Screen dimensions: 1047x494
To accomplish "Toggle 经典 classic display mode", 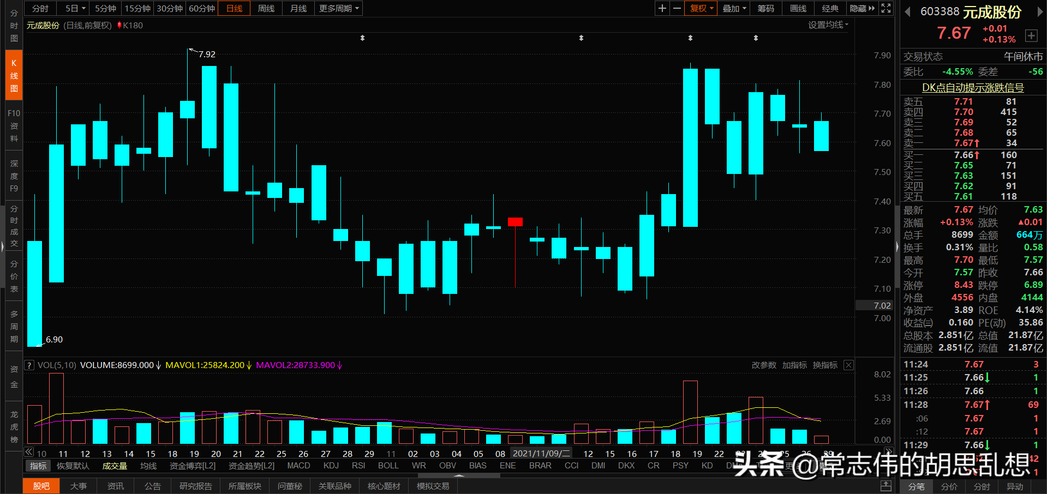I will 830,8.
